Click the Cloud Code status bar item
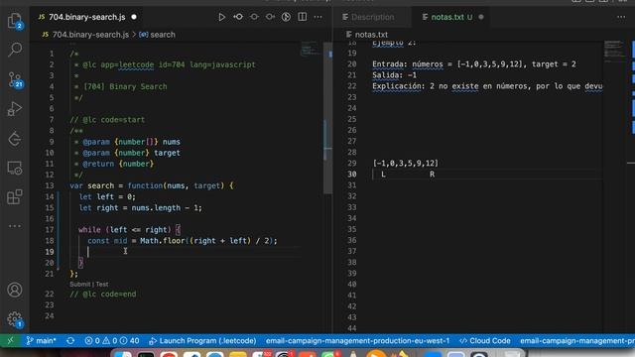The width and height of the screenshot is (635, 357). point(485,341)
